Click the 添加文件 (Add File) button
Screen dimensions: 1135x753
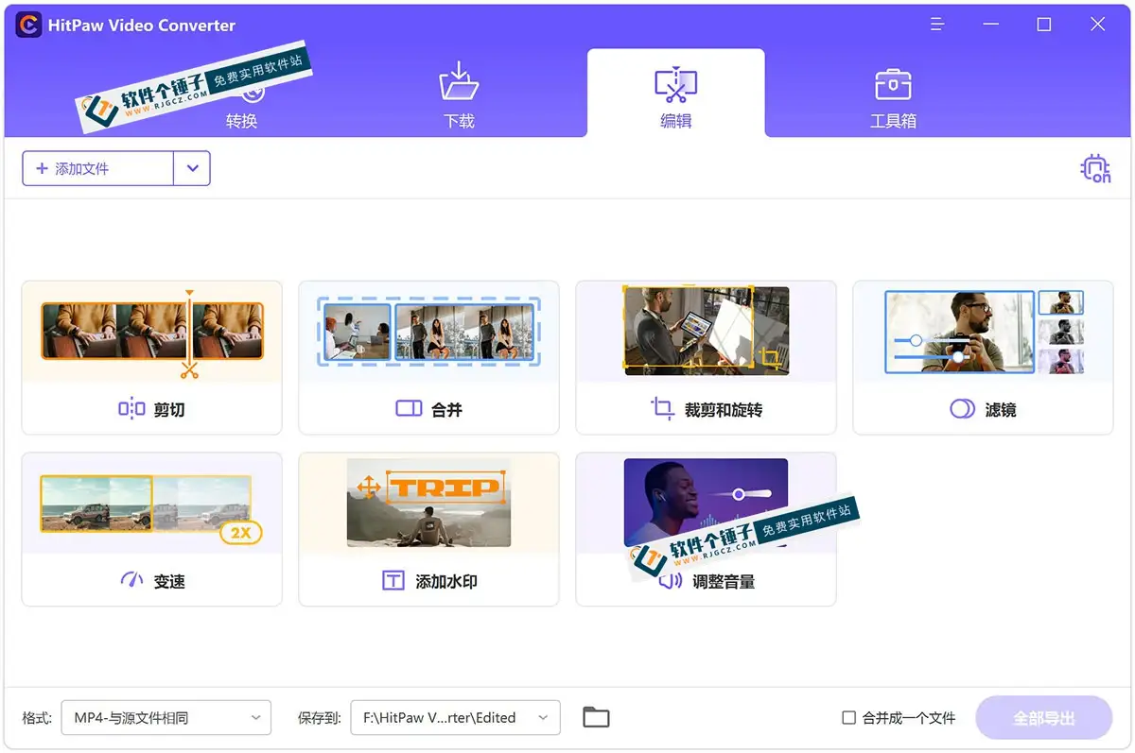pos(96,168)
